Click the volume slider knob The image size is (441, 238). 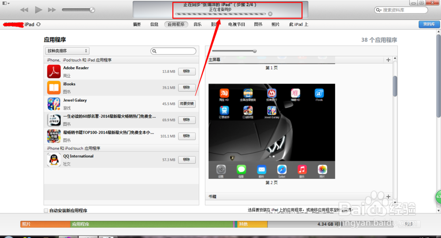click(x=92, y=10)
